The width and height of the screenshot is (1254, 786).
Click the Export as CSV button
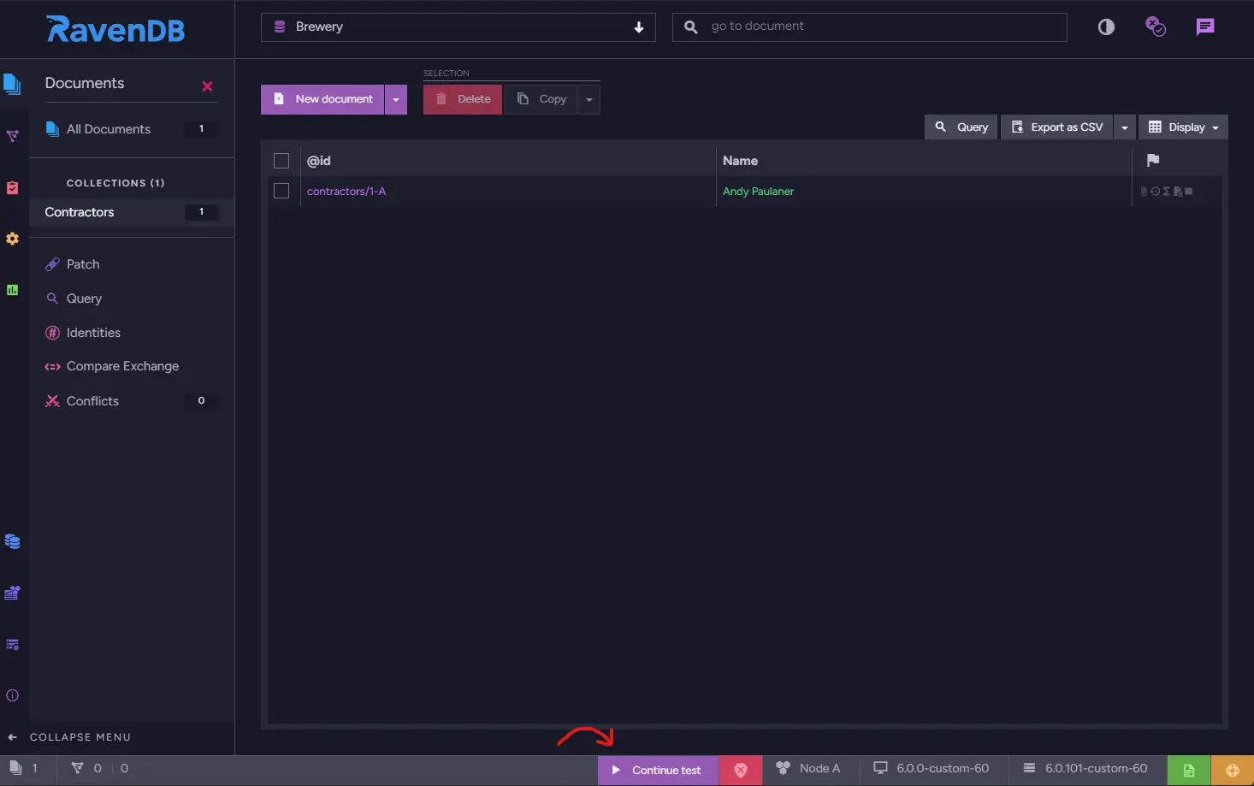point(1057,127)
